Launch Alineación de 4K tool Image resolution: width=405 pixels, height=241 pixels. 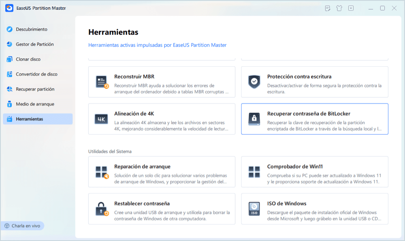pos(162,119)
